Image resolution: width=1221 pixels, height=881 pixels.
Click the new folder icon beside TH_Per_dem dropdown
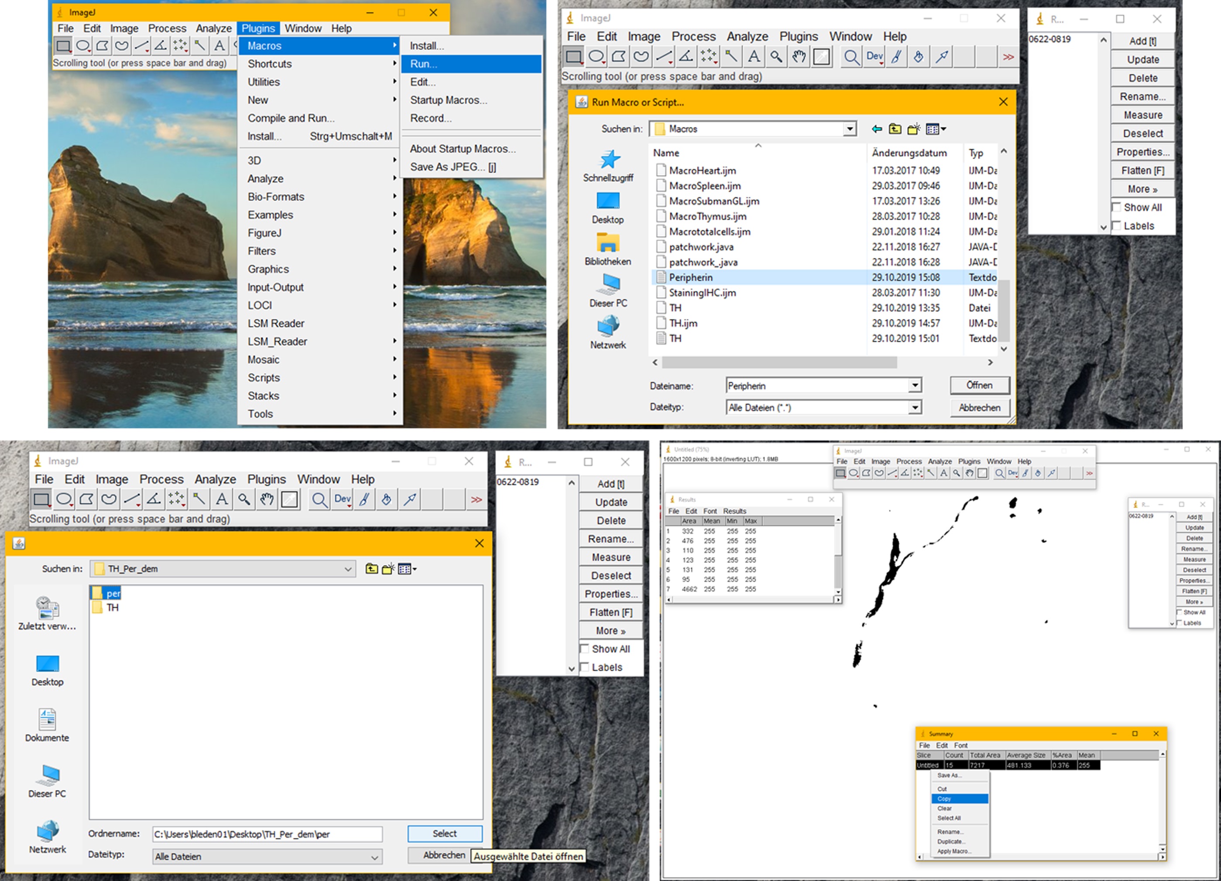click(x=388, y=569)
